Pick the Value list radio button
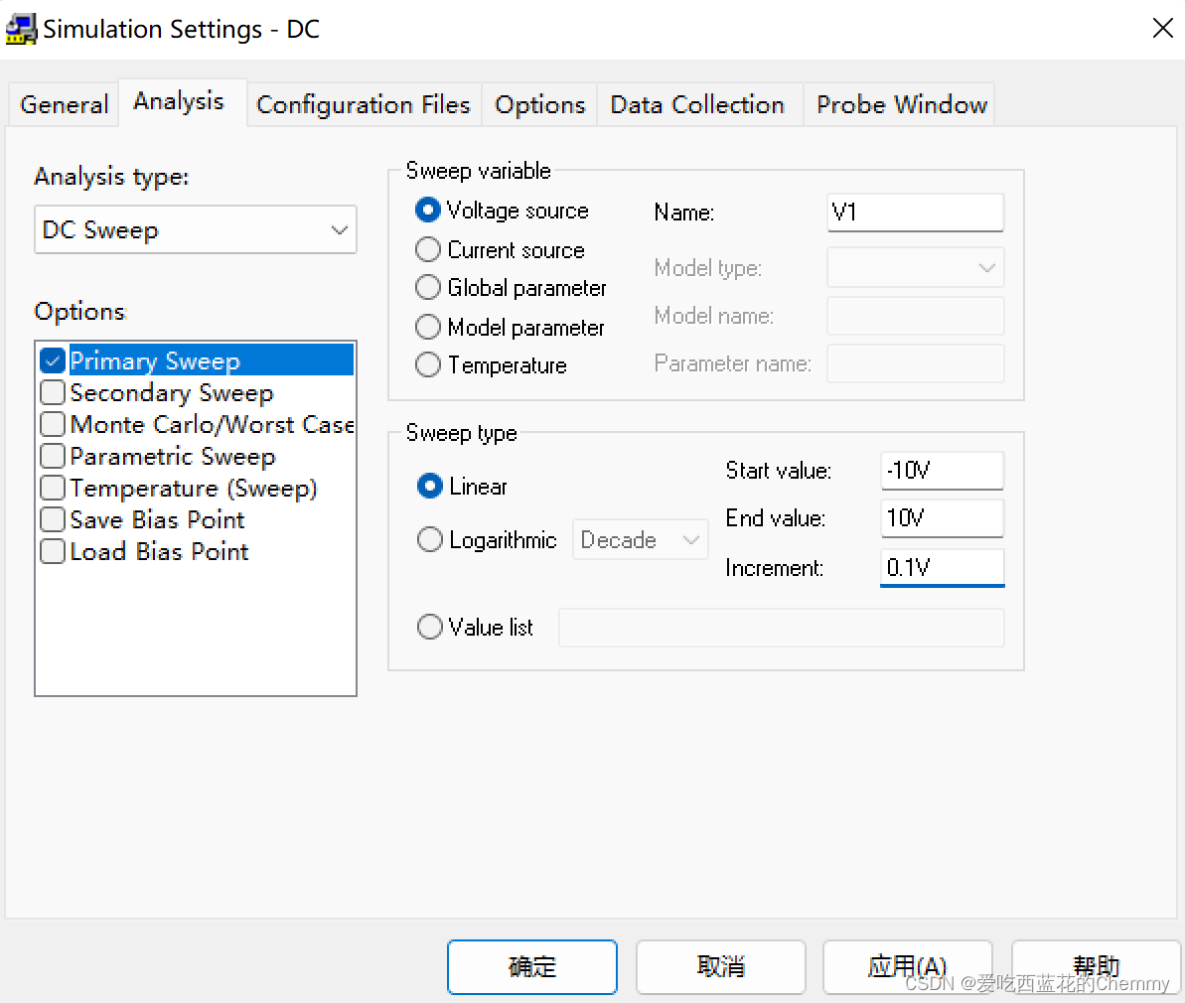The image size is (1185, 1003). point(430,627)
